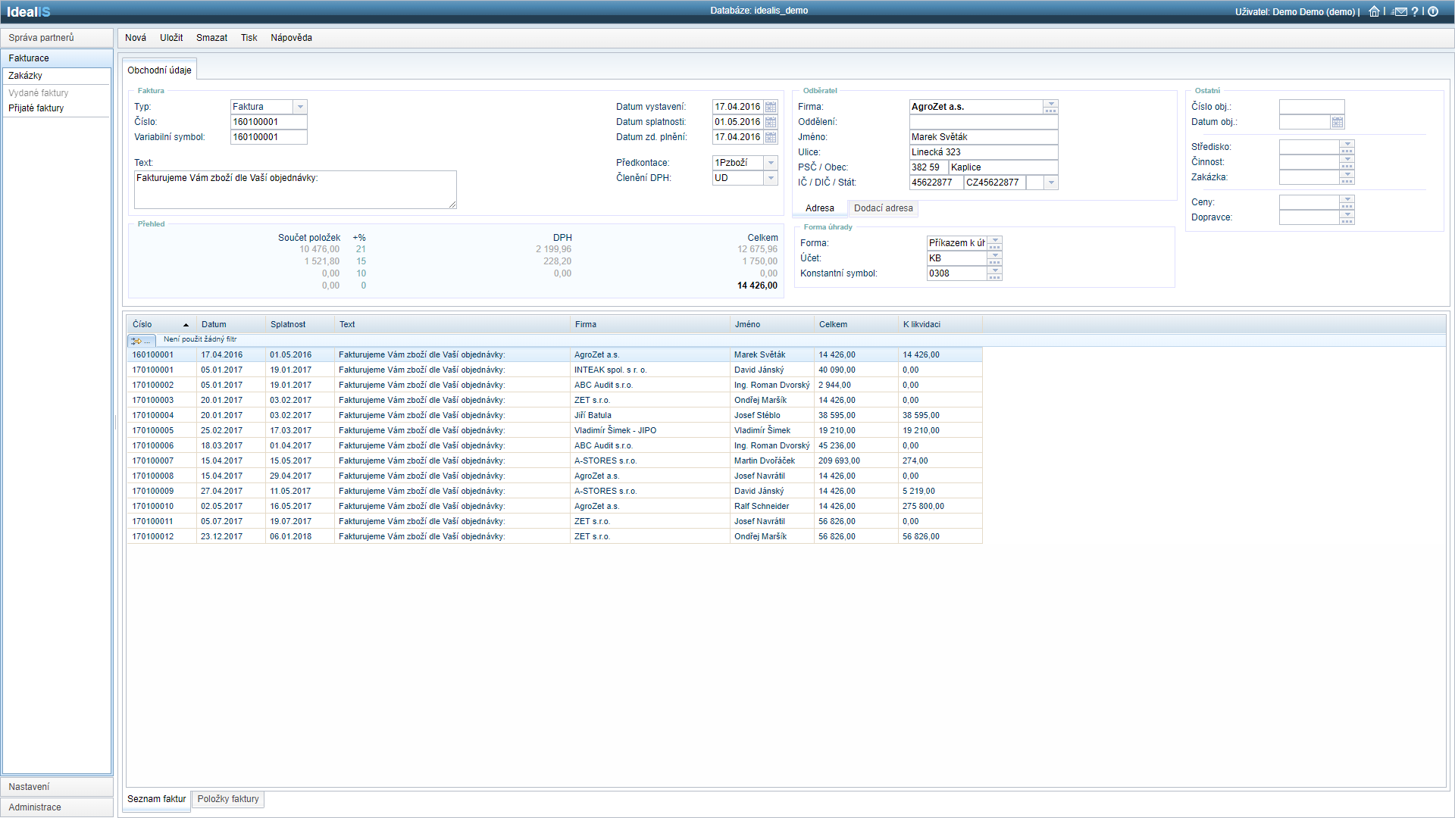Open calendar for Datum obj.
1455x818 pixels.
point(1338,122)
